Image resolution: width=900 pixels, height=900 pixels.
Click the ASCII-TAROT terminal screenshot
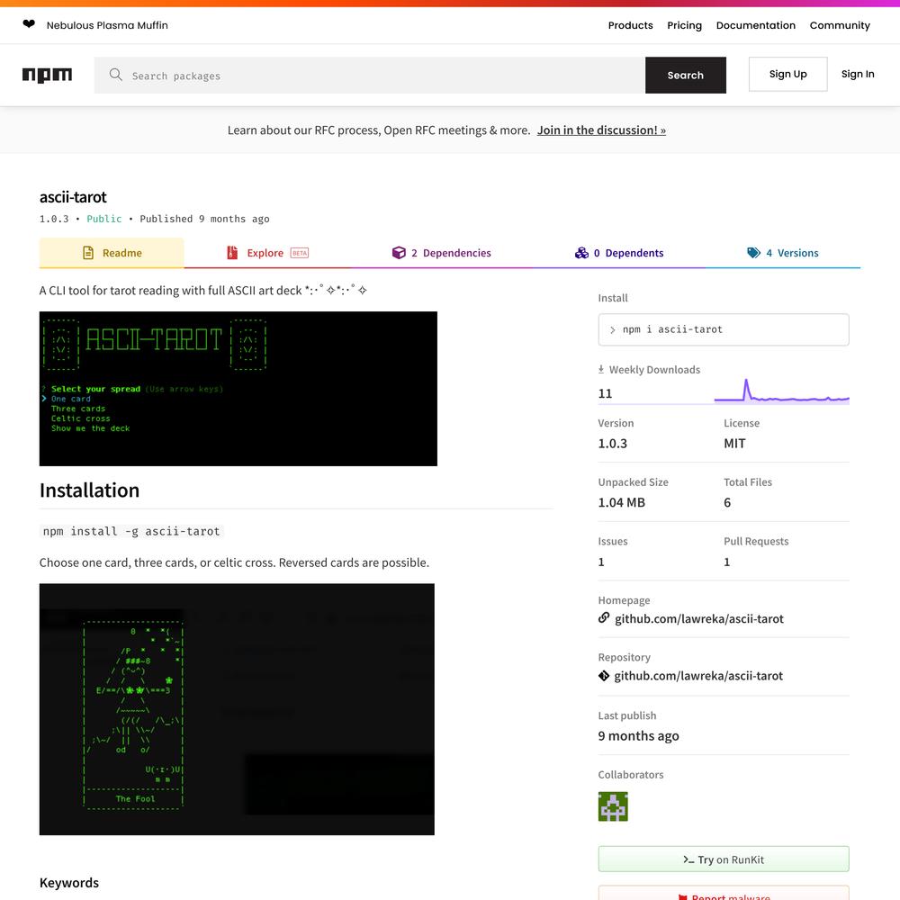[238, 389]
